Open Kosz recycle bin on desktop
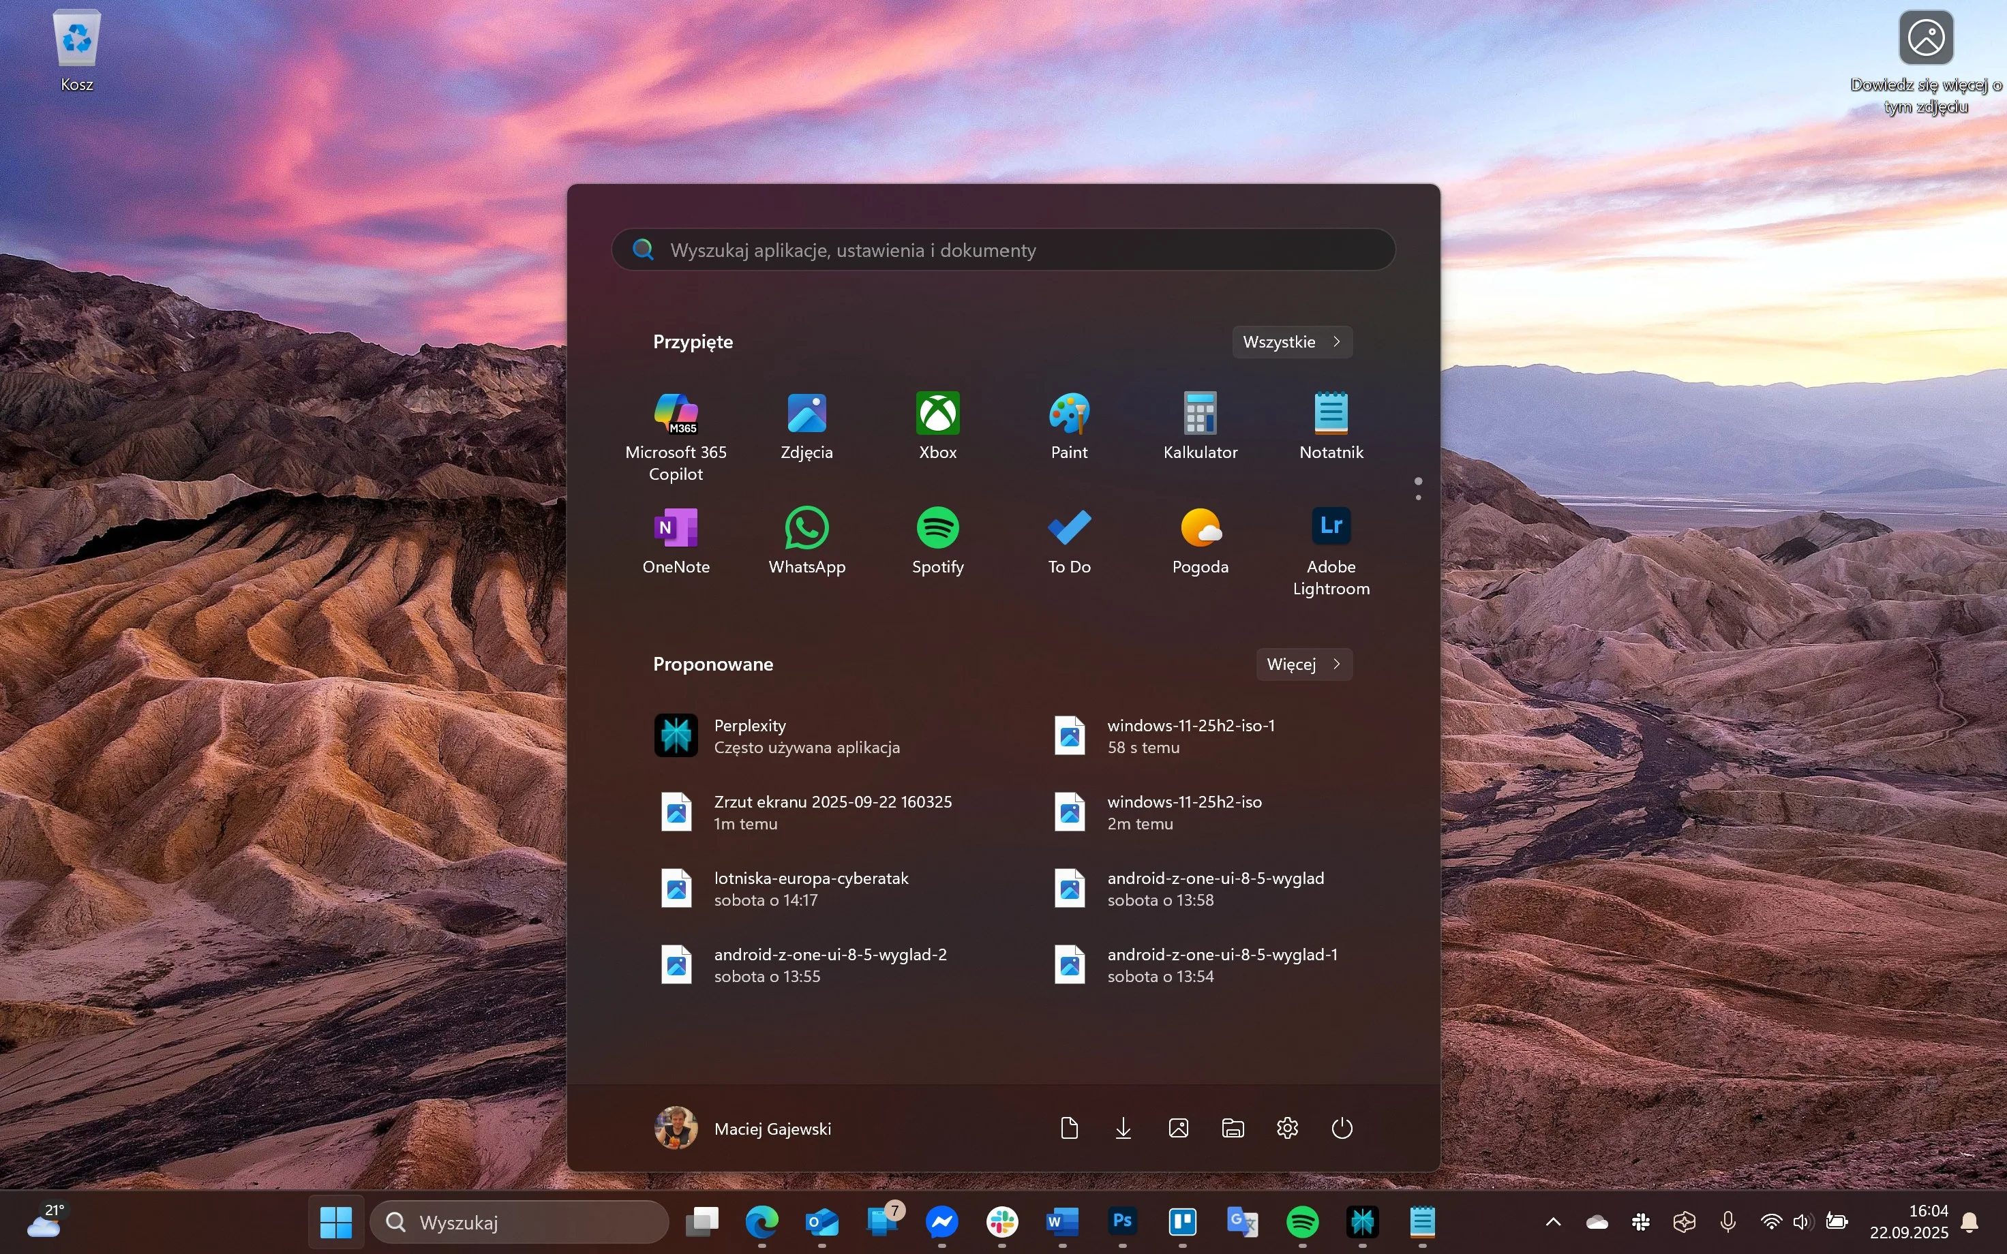Screen dimensions: 2007x1254 77,50
